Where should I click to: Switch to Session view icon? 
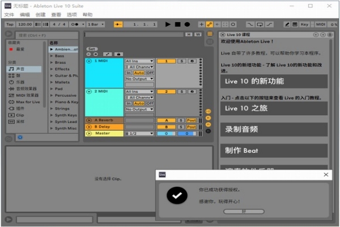(210, 42)
